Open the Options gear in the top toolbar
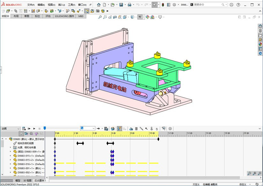The height and width of the screenshot is (186, 263). point(174,5)
